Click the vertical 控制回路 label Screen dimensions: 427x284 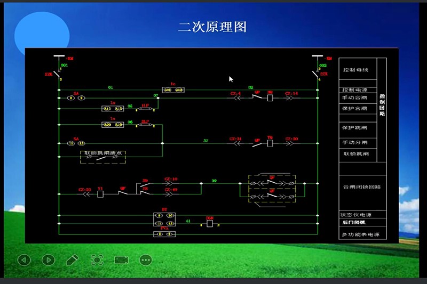point(382,106)
